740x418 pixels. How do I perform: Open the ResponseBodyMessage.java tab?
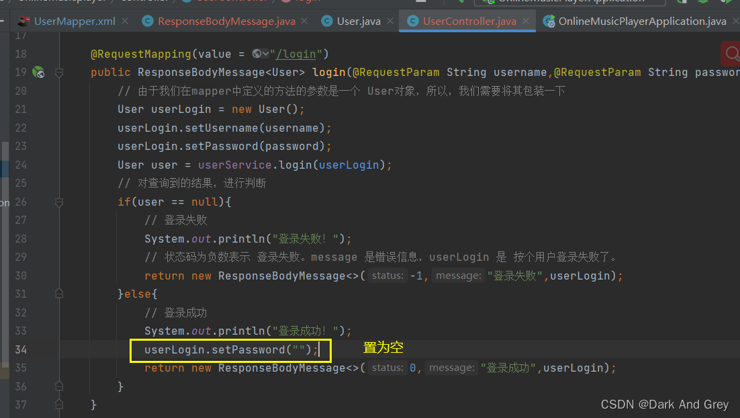click(x=226, y=22)
